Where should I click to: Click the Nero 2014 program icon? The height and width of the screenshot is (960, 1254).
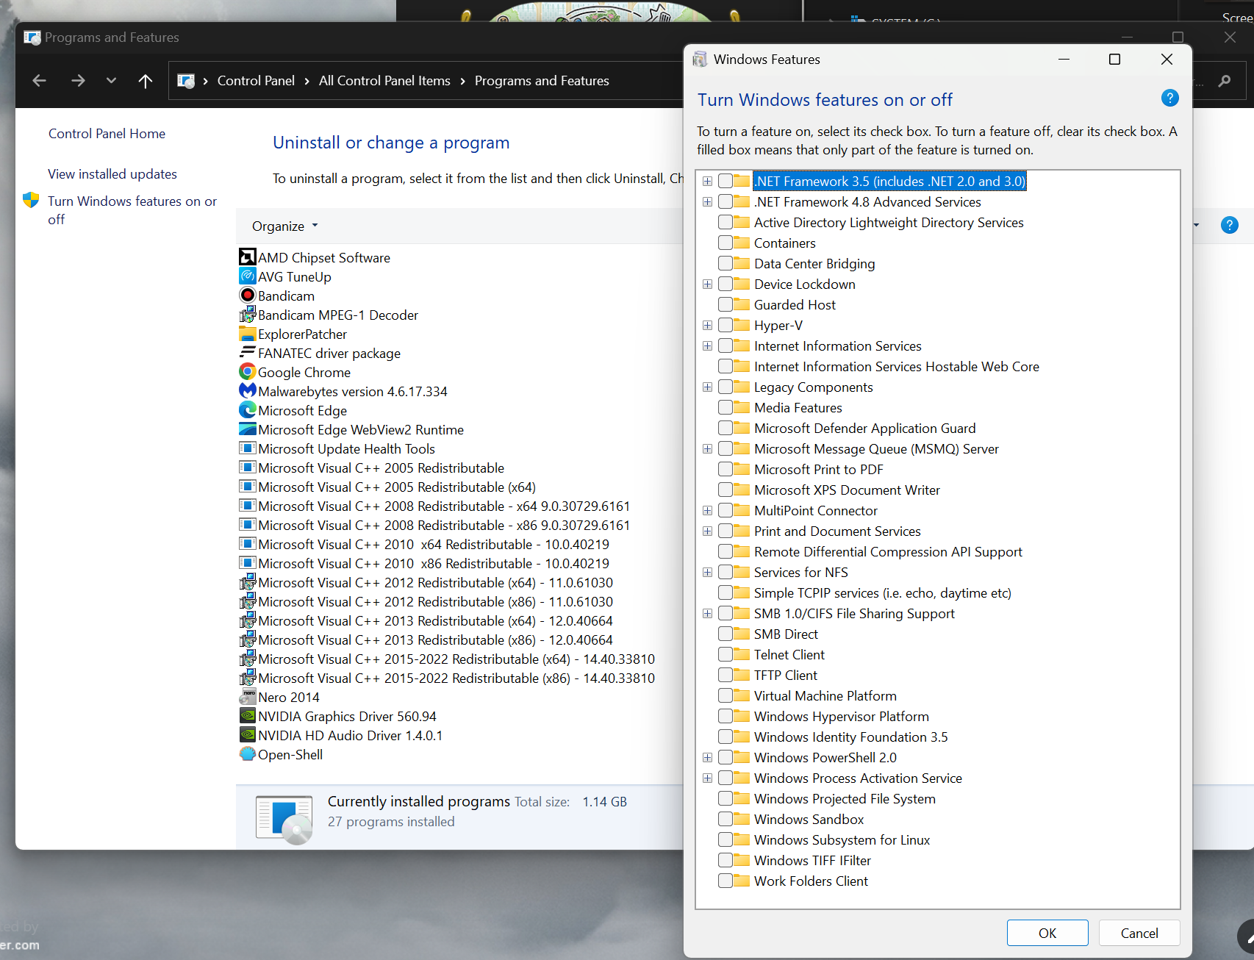tap(248, 697)
